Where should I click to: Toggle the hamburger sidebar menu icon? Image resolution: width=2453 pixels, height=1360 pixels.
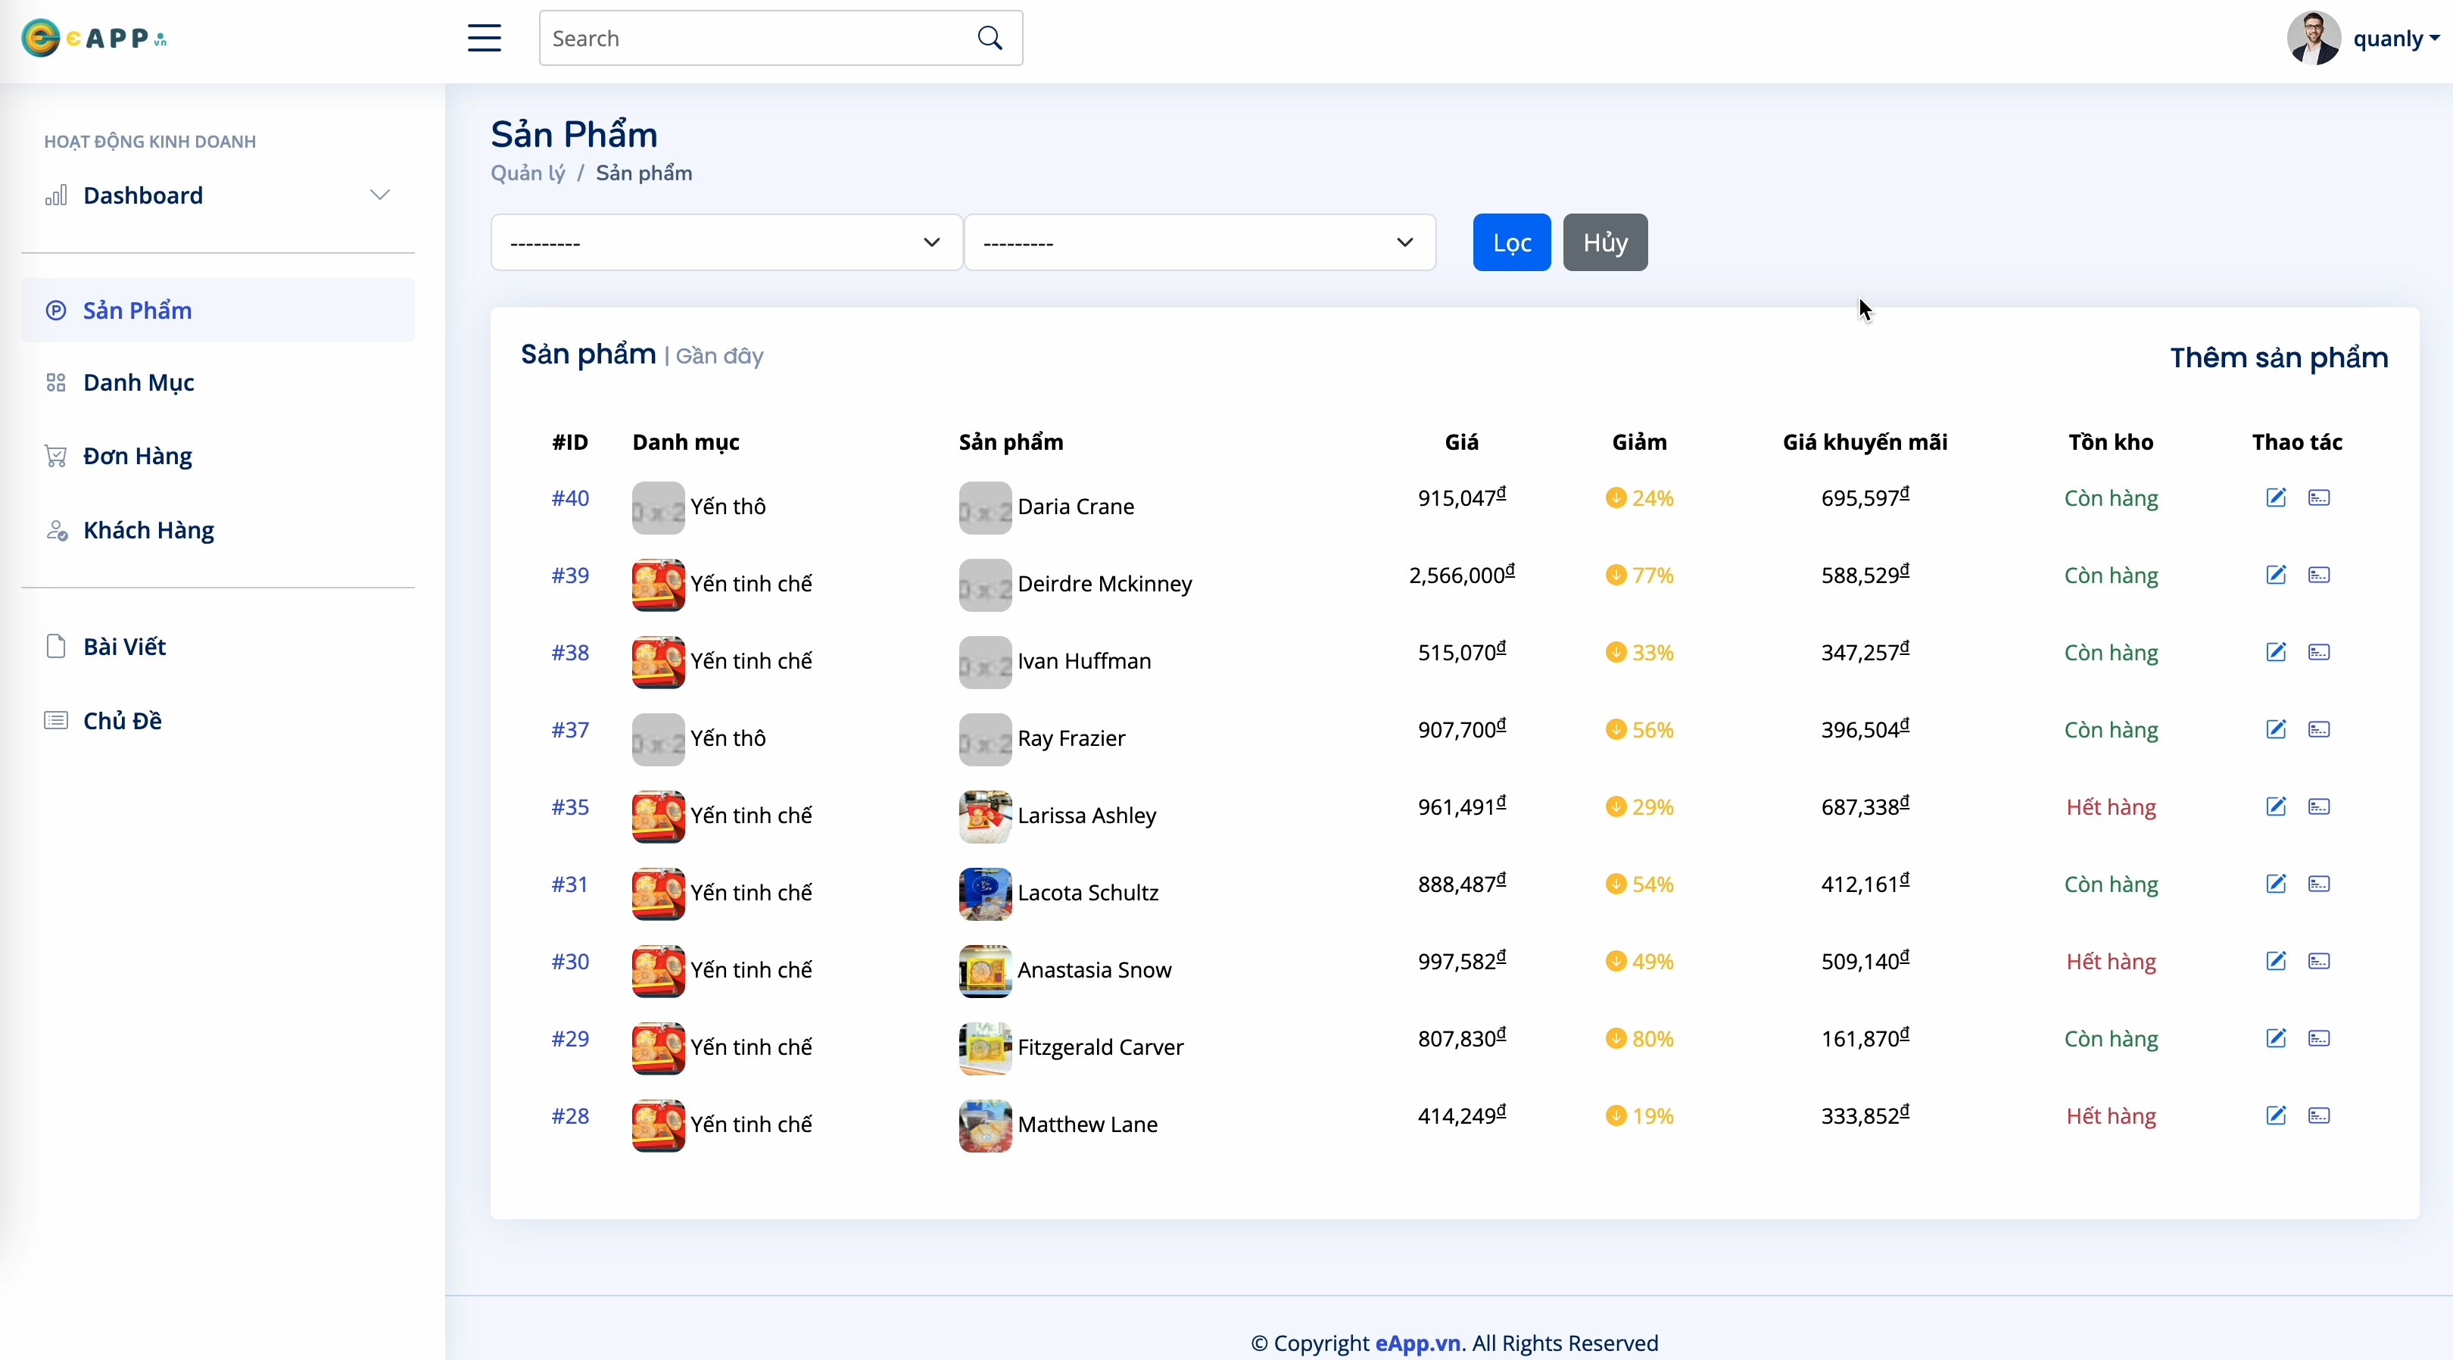(484, 38)
